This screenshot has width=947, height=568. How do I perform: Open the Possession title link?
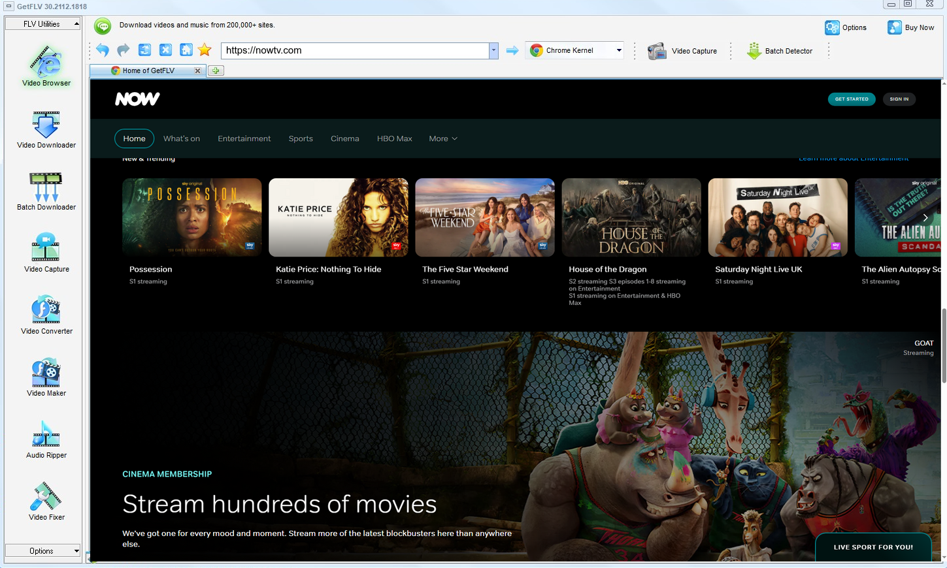tap(151, 269)
